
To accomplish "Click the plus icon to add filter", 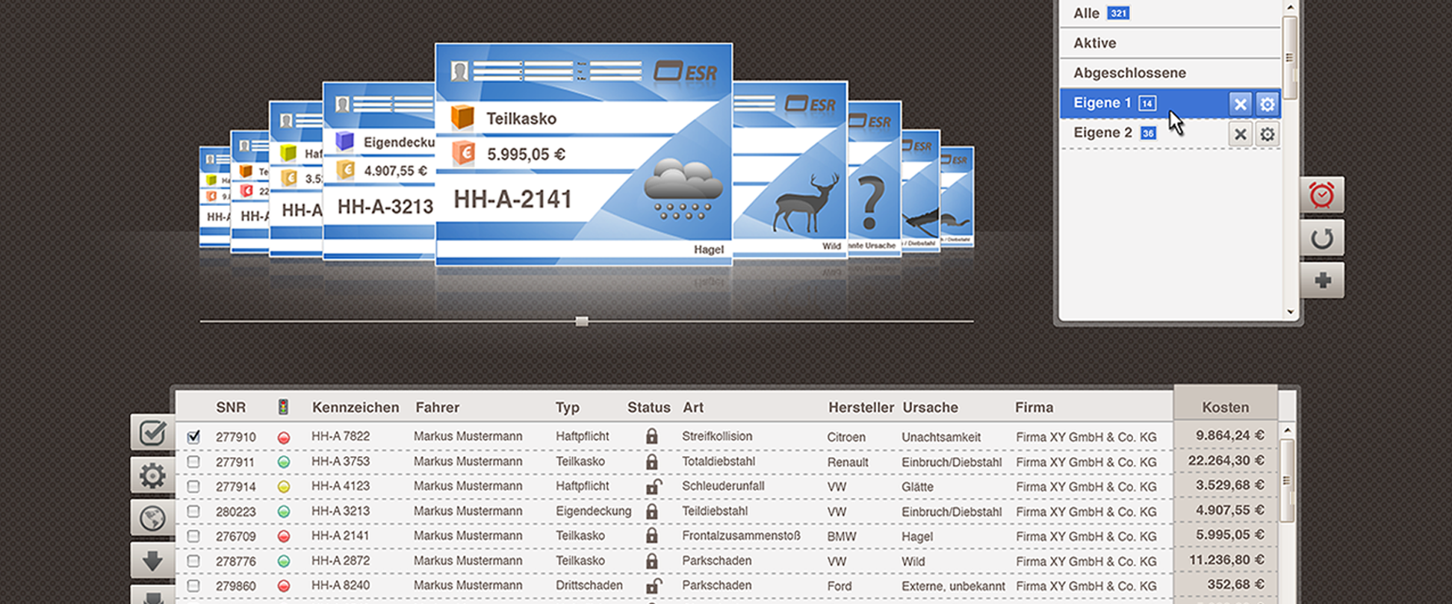I will [x=1321, y=281].
